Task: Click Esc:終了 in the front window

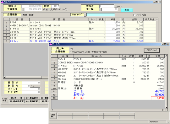Action: (53, 116)
